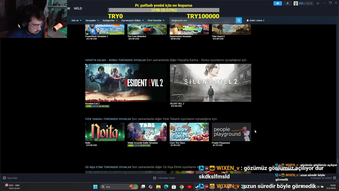Image resolution: width=339 pixels, height=191 pixels.
Task: Open the PowerWash Simulator 2 capsule
Action: tap(105, 29)
